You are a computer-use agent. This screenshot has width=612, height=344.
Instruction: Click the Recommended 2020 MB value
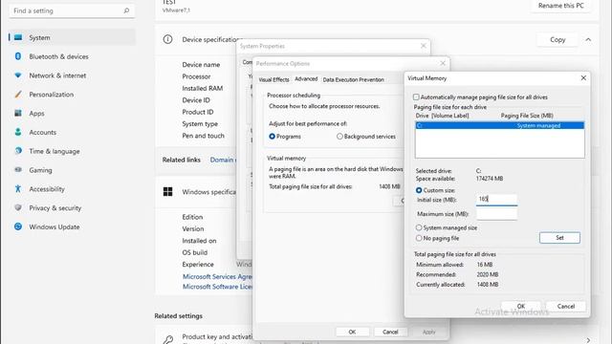click(x=487, y=274)
